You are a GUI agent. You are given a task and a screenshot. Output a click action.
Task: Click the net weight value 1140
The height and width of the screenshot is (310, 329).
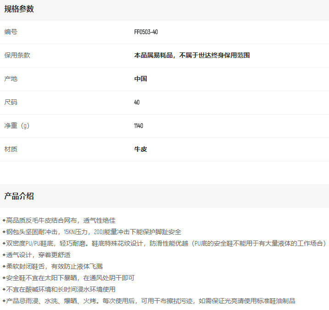[139, 126]
